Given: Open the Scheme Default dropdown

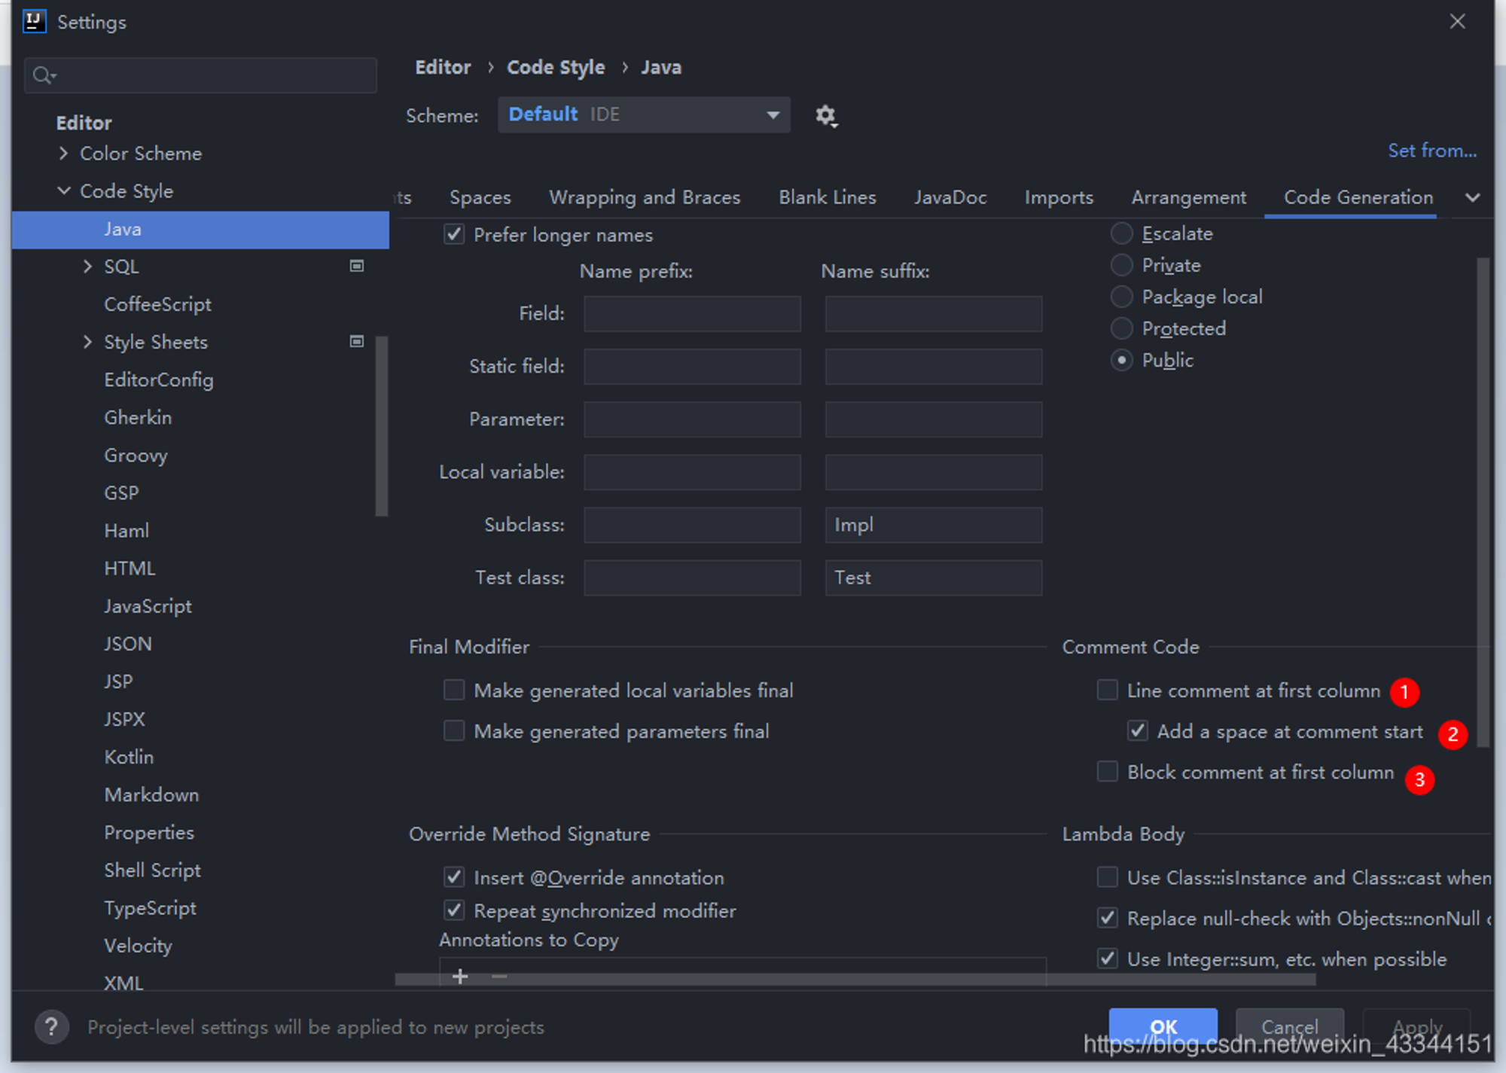Looking at the screenshot, I should (644, 114).
